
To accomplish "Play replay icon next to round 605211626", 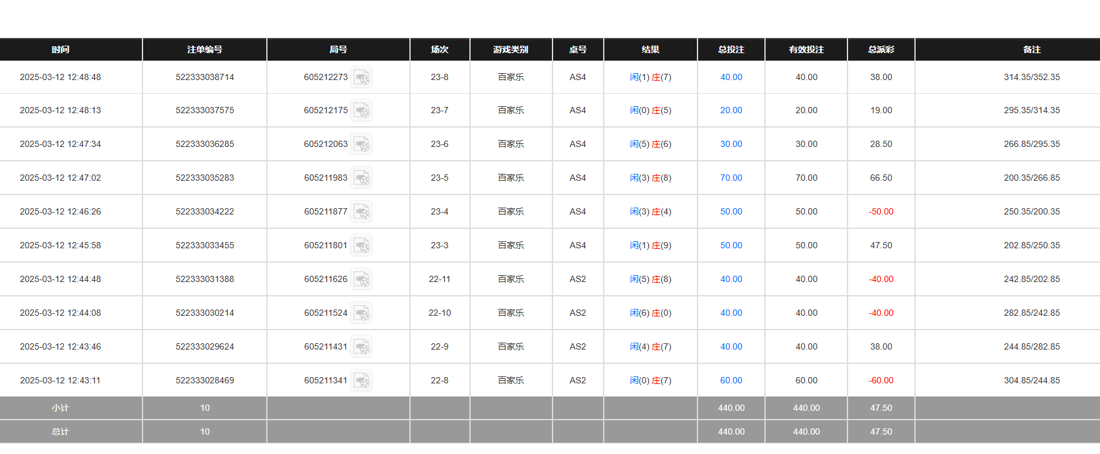I will point(361,280).
